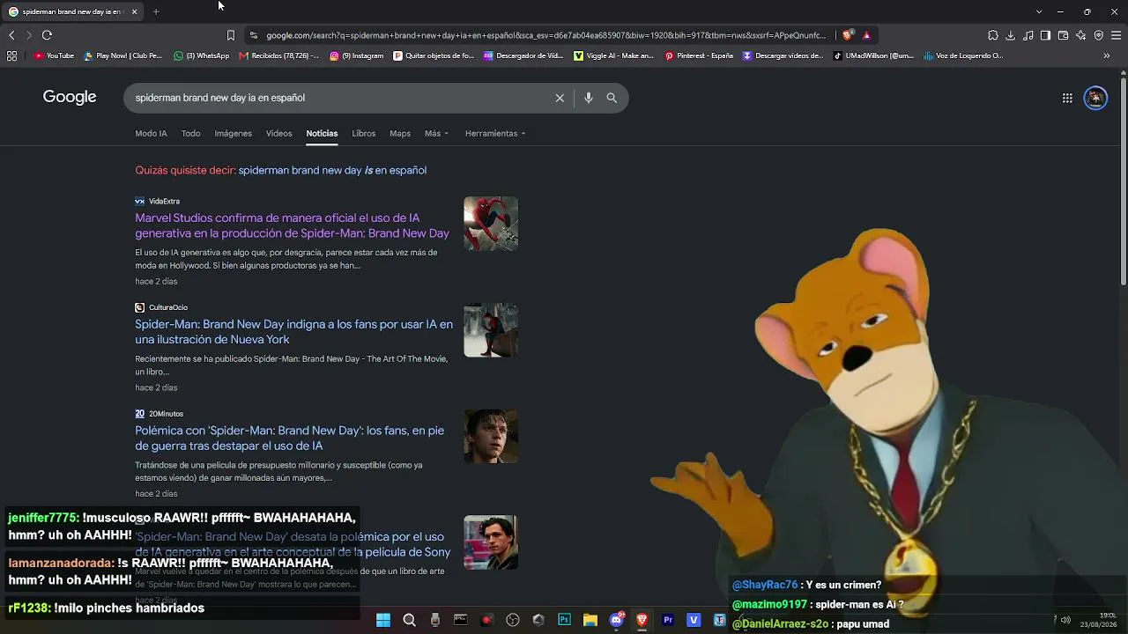The image size is (1128, 634).
Task: Open the YouTube bookmark
Action: coord(54,55)
